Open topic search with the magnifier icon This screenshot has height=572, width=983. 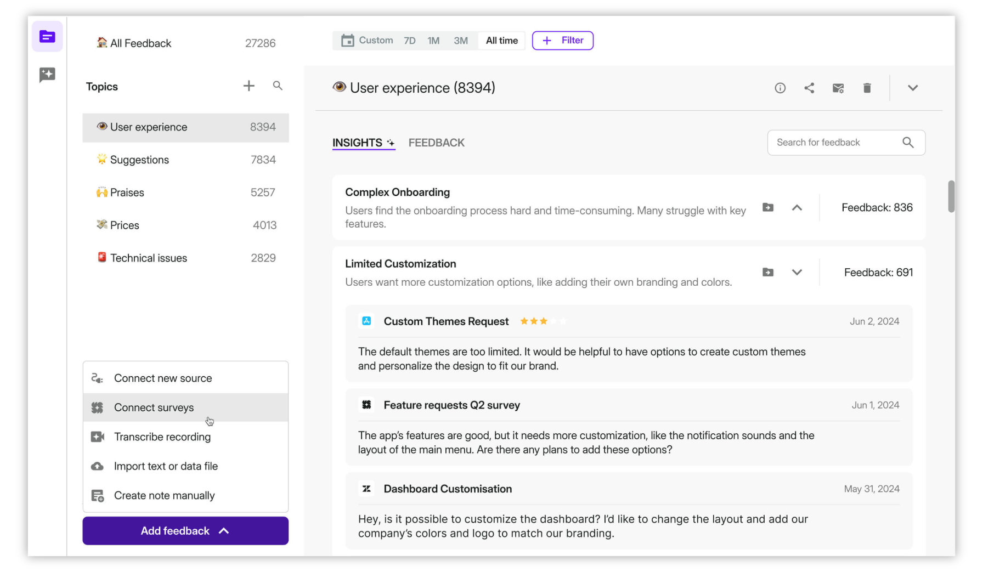click(x=278, y=86)
